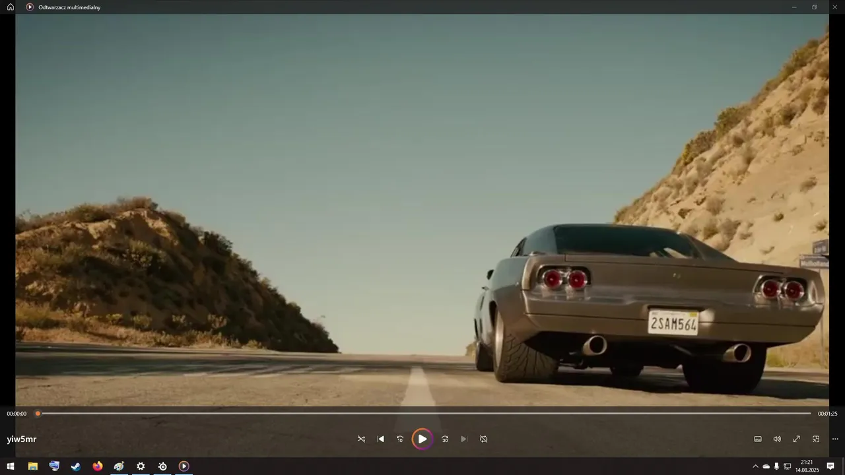Enable mini player view

click(816, 439)
